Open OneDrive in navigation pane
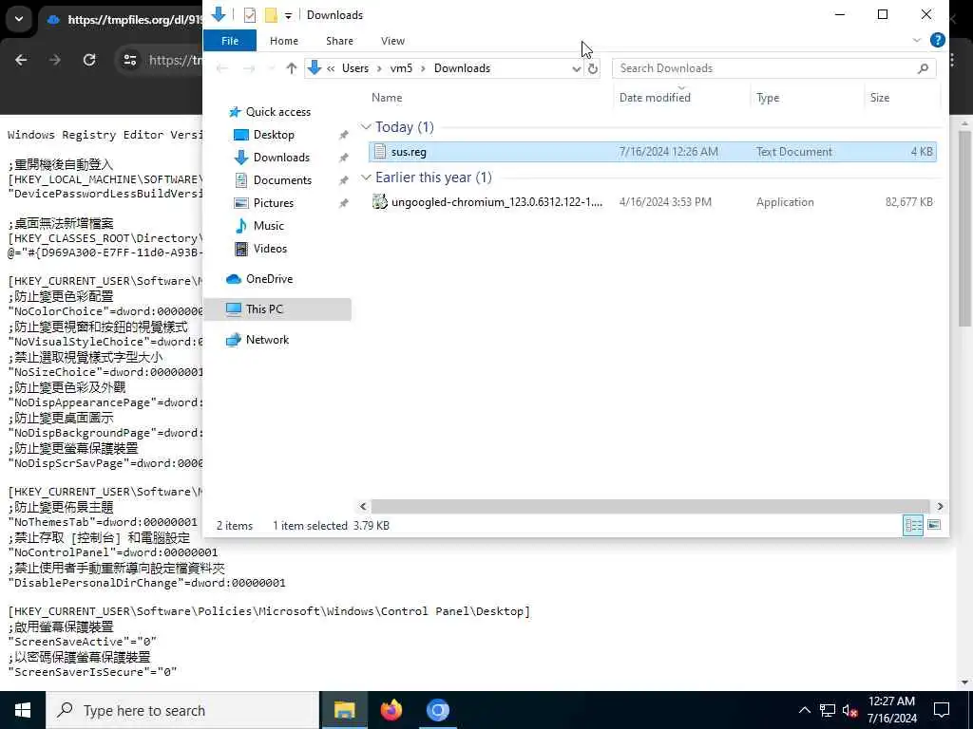The height and width of the screenshot is (729, 973). pos(269,279)
